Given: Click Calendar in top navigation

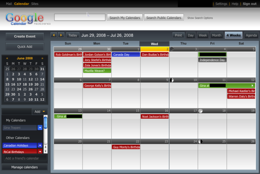Looking at the screenshot, I should (21, 4).
